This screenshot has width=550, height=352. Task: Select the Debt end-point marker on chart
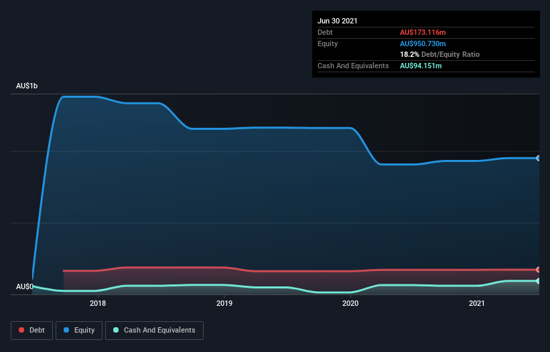click(x=539, y=269)
